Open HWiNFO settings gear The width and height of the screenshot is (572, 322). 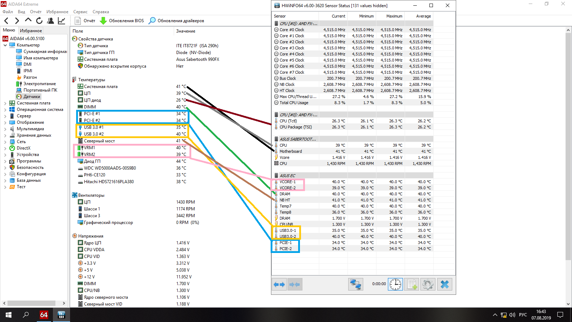[428, 284]
